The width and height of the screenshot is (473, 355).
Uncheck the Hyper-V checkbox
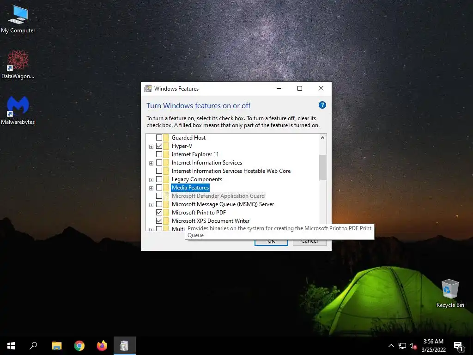coord(159,146)
